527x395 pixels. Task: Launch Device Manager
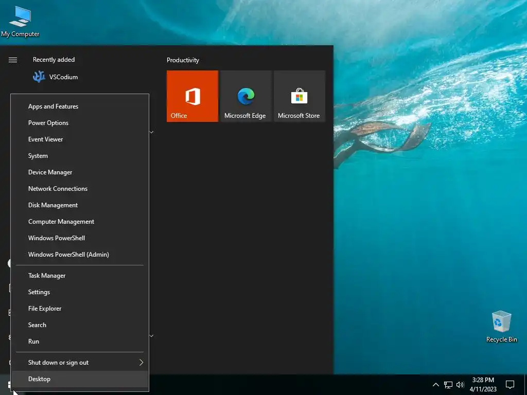click(x=80, y=172)
